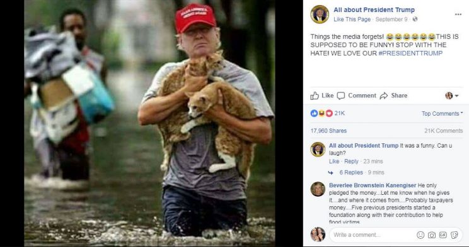View the 17,960 Shares list
Image resolution: width=469 pixels, height=247 pixels.
click(328, 131)
